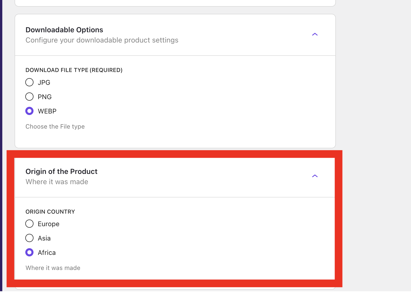Click the Downloadable Options section chevron

point(315,34)
